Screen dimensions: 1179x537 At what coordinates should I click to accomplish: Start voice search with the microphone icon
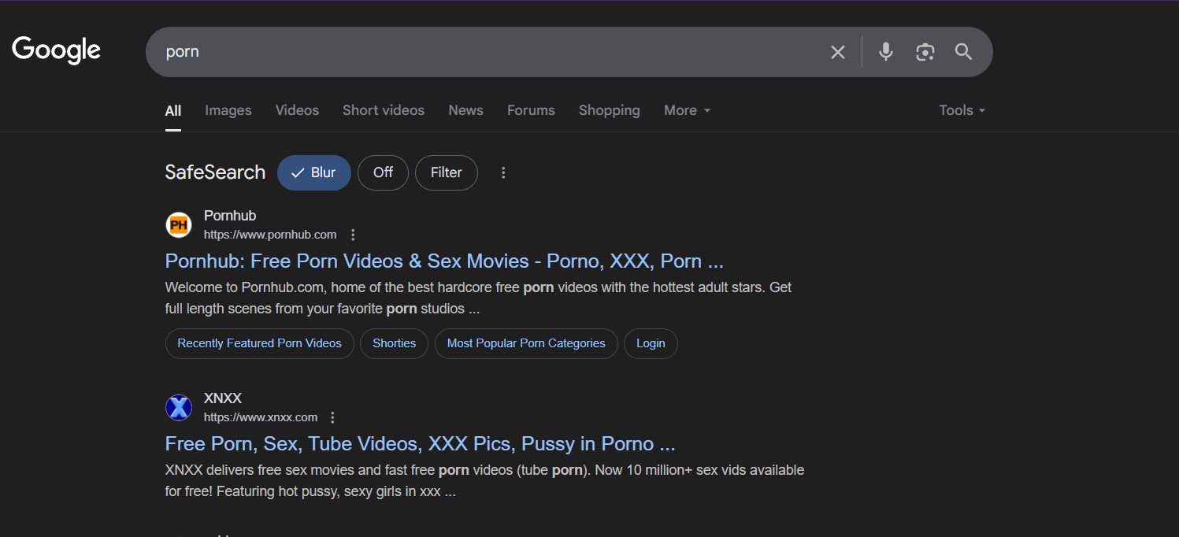(886, 52)
